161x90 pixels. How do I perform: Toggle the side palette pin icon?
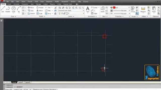[1, 20]
